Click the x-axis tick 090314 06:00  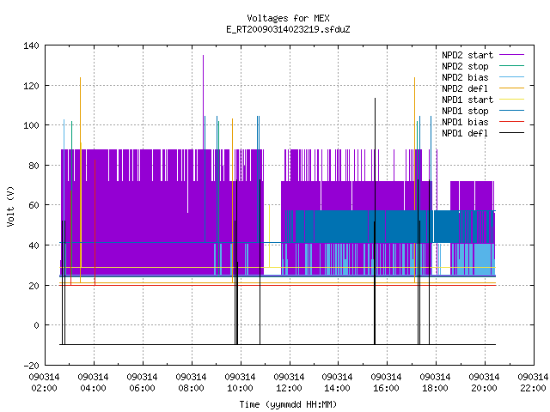click(142, 383)
